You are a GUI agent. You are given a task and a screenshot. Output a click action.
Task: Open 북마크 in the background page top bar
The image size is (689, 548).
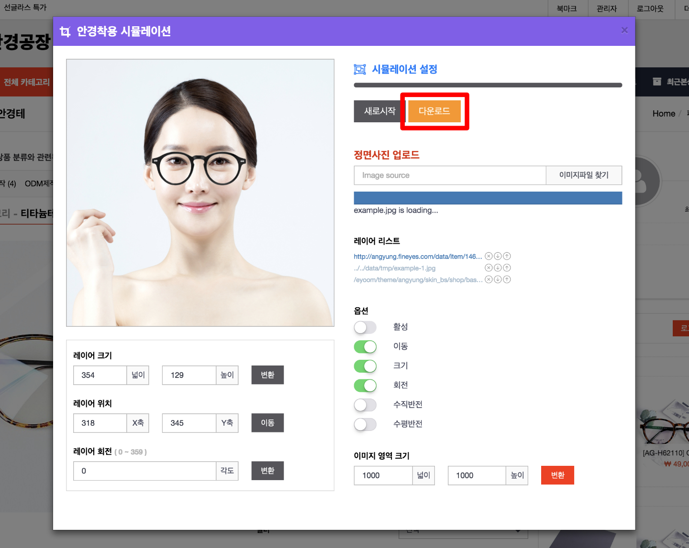coord(567,9)
